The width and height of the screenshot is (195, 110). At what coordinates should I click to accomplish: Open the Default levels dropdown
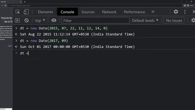point(145,20)
